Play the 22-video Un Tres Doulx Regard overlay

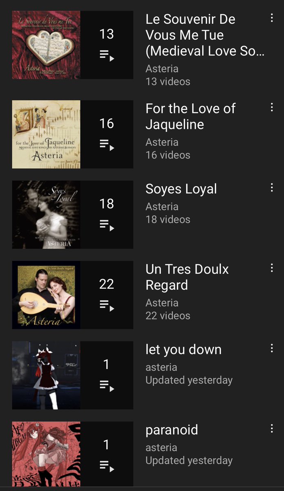coord(106,295)
